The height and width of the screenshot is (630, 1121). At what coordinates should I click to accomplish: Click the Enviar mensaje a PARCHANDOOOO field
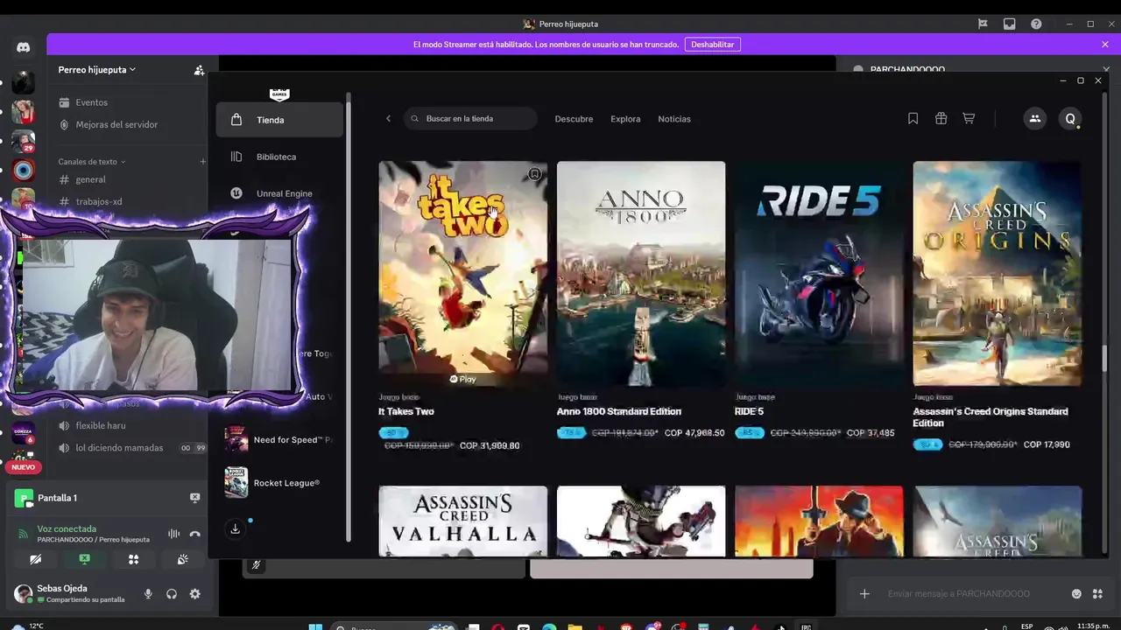tap(959, 594)
